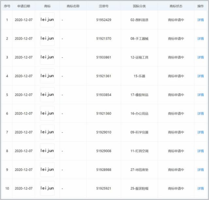Click classification 11-灯具空调
The height and width of the screenshot is (200, 209).
(x=139, y=151)
